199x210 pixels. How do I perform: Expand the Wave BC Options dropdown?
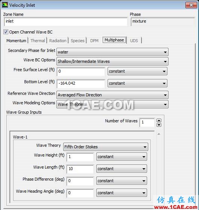112,61
